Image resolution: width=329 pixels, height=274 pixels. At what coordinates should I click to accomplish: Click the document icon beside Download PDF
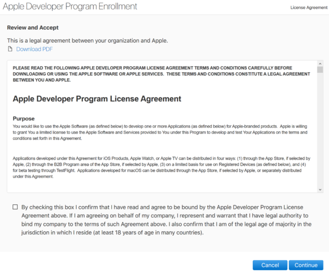10,49
